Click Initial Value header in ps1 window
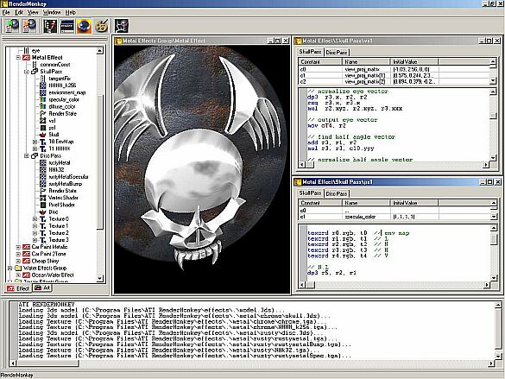 414,203
